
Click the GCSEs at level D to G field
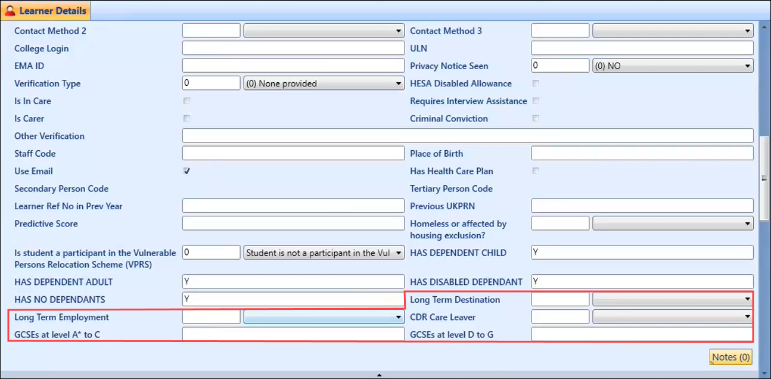(x=642, y=334)
